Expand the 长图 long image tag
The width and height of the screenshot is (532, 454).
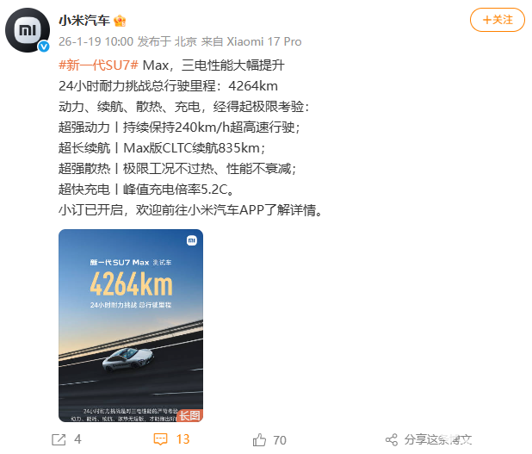point(189,415)
